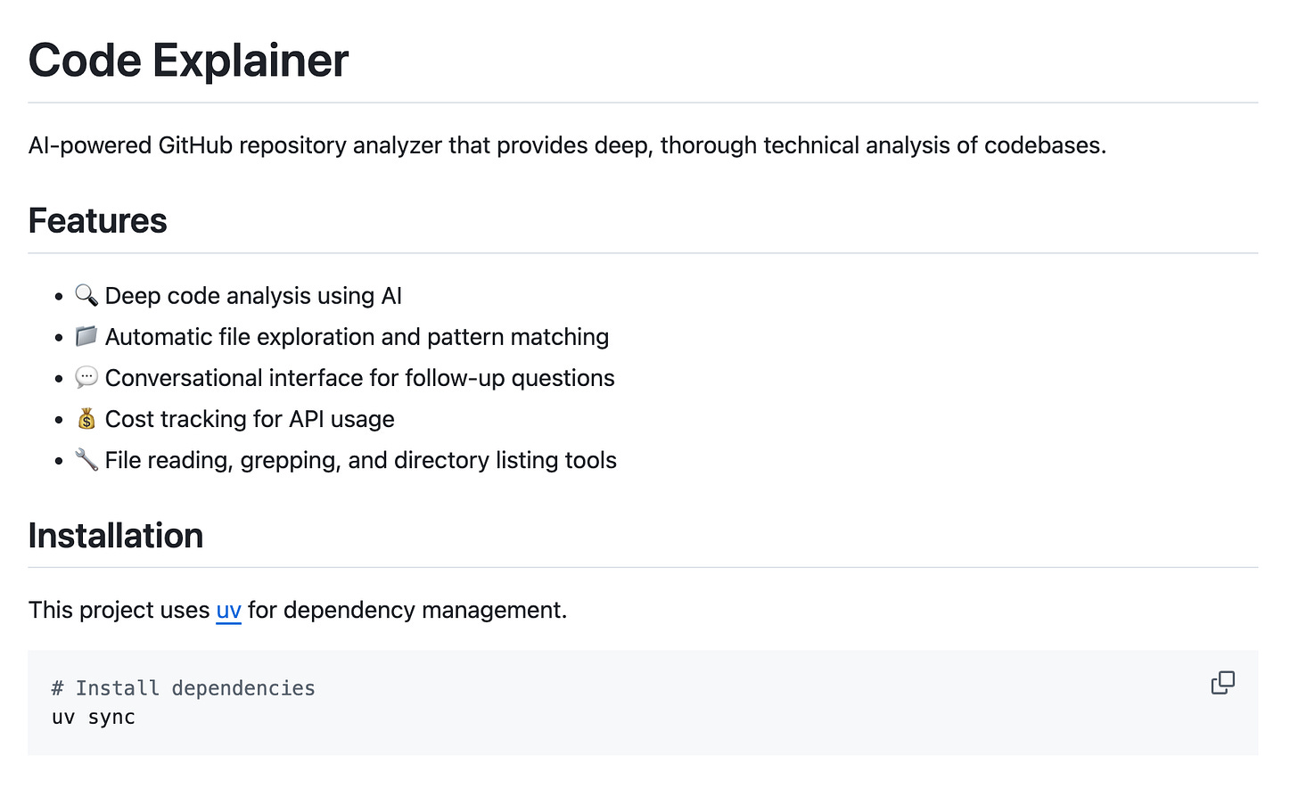The height and width of the screenshot is (797, 1298).
Task: Click the 'uv sync' command line
Action: click(x=94, y=718)
